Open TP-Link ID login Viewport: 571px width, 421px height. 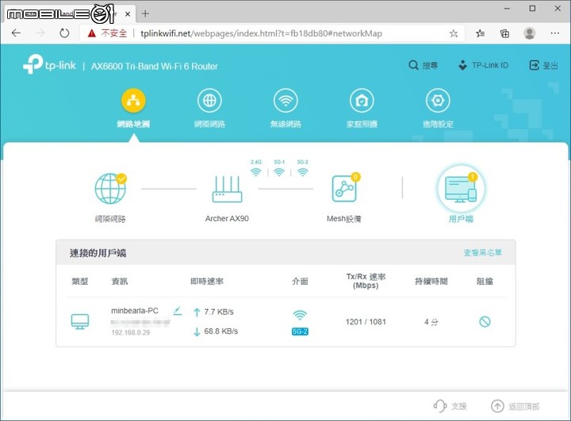[x=483, y=65]
